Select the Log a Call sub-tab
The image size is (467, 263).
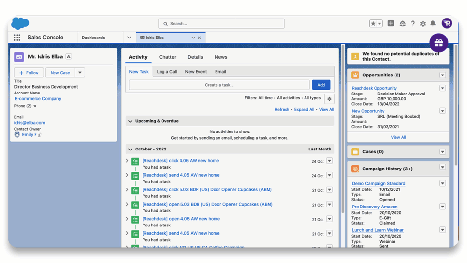pyautogui.click(x=167, y=72)
